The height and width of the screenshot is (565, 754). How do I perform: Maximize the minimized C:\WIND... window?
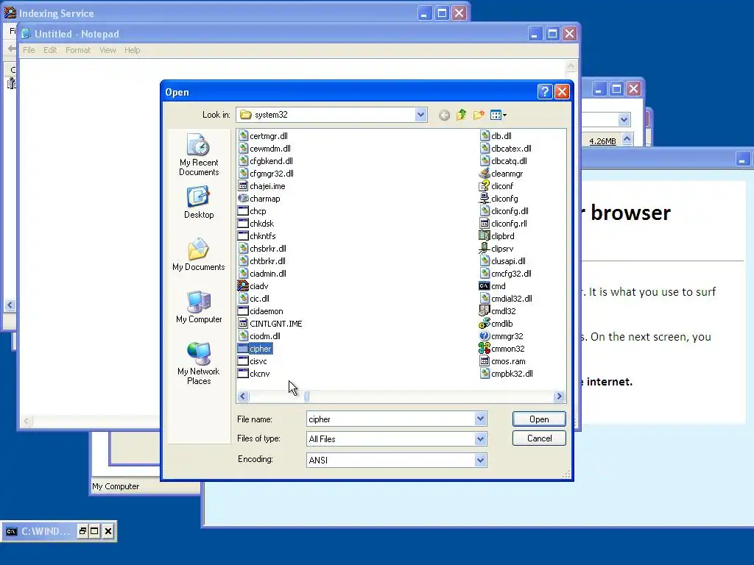click(x=95, y=531)
